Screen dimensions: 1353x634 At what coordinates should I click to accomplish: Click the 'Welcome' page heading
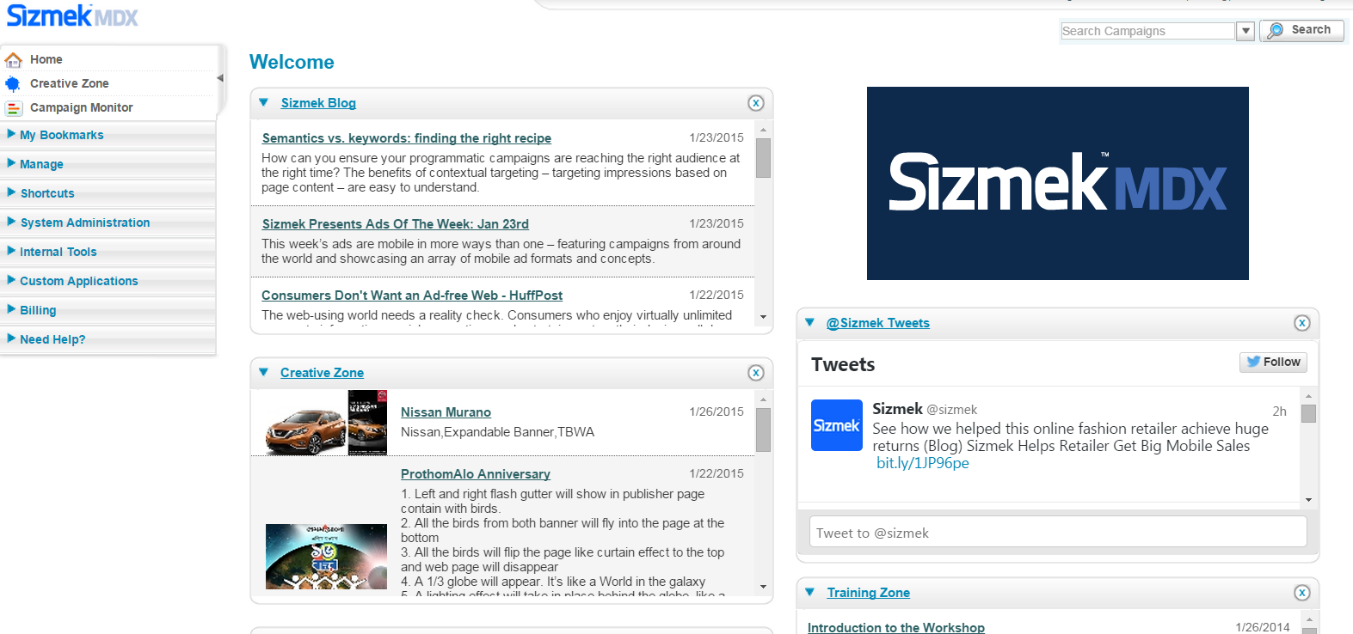tap(292, 62)
